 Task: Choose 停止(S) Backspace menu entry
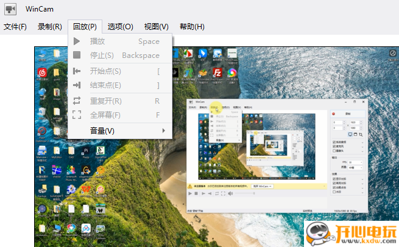click(x=120, y=55)
